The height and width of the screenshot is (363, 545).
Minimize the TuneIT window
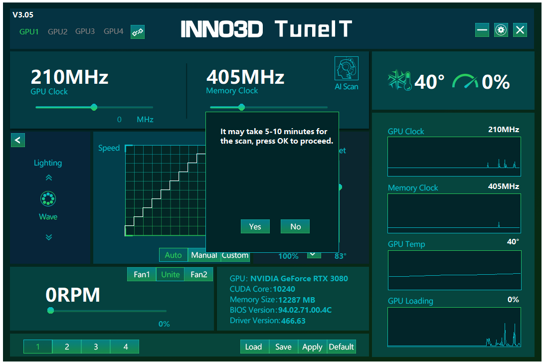click(x=482, y=30)
